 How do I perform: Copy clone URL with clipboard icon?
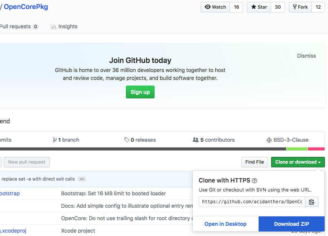[312, 202]
